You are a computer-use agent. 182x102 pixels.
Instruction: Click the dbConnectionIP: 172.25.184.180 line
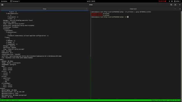[13, 92]
